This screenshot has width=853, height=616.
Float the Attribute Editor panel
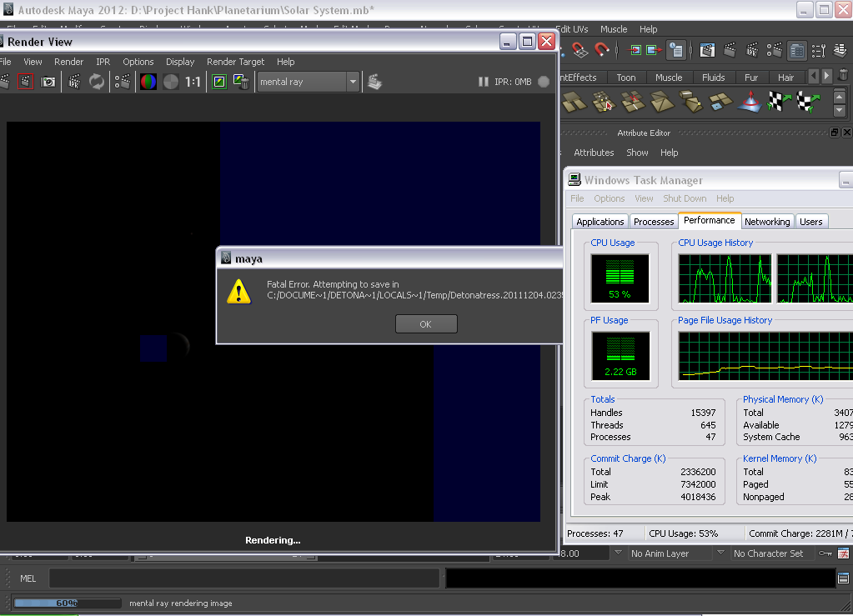835,133
